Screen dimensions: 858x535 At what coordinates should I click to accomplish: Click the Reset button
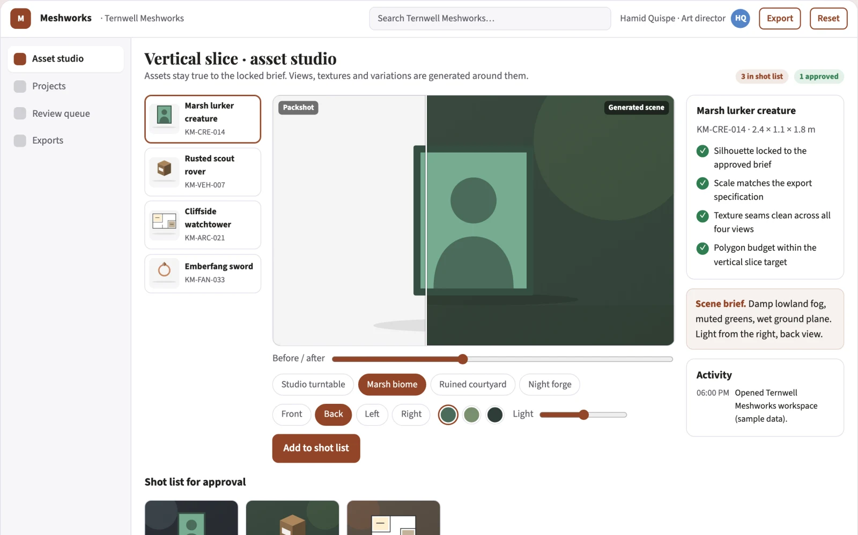829,18
